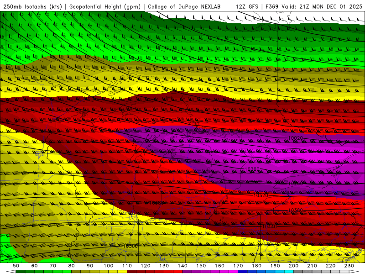Click the 60 value on the color scale

coord(34,266)
